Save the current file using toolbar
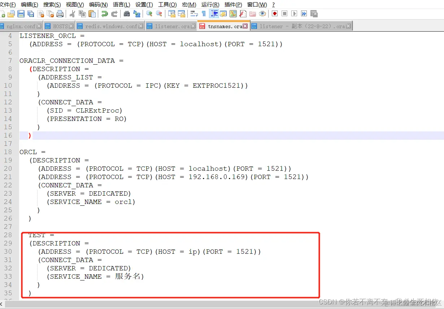444x309 pixels. coord(21,14)
